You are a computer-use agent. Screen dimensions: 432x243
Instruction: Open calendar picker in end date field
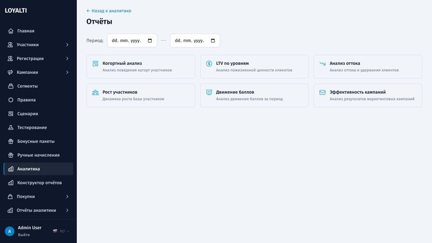click(x=213, y=40)
